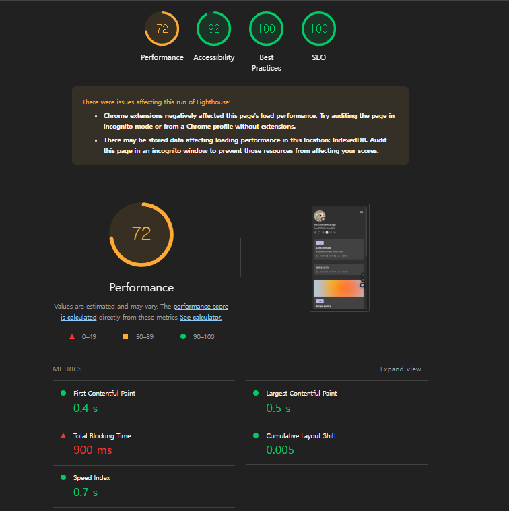Click the red triangle beside Total Blocking Time
Screen dimensions: 509x511
[x=63, y=435]
